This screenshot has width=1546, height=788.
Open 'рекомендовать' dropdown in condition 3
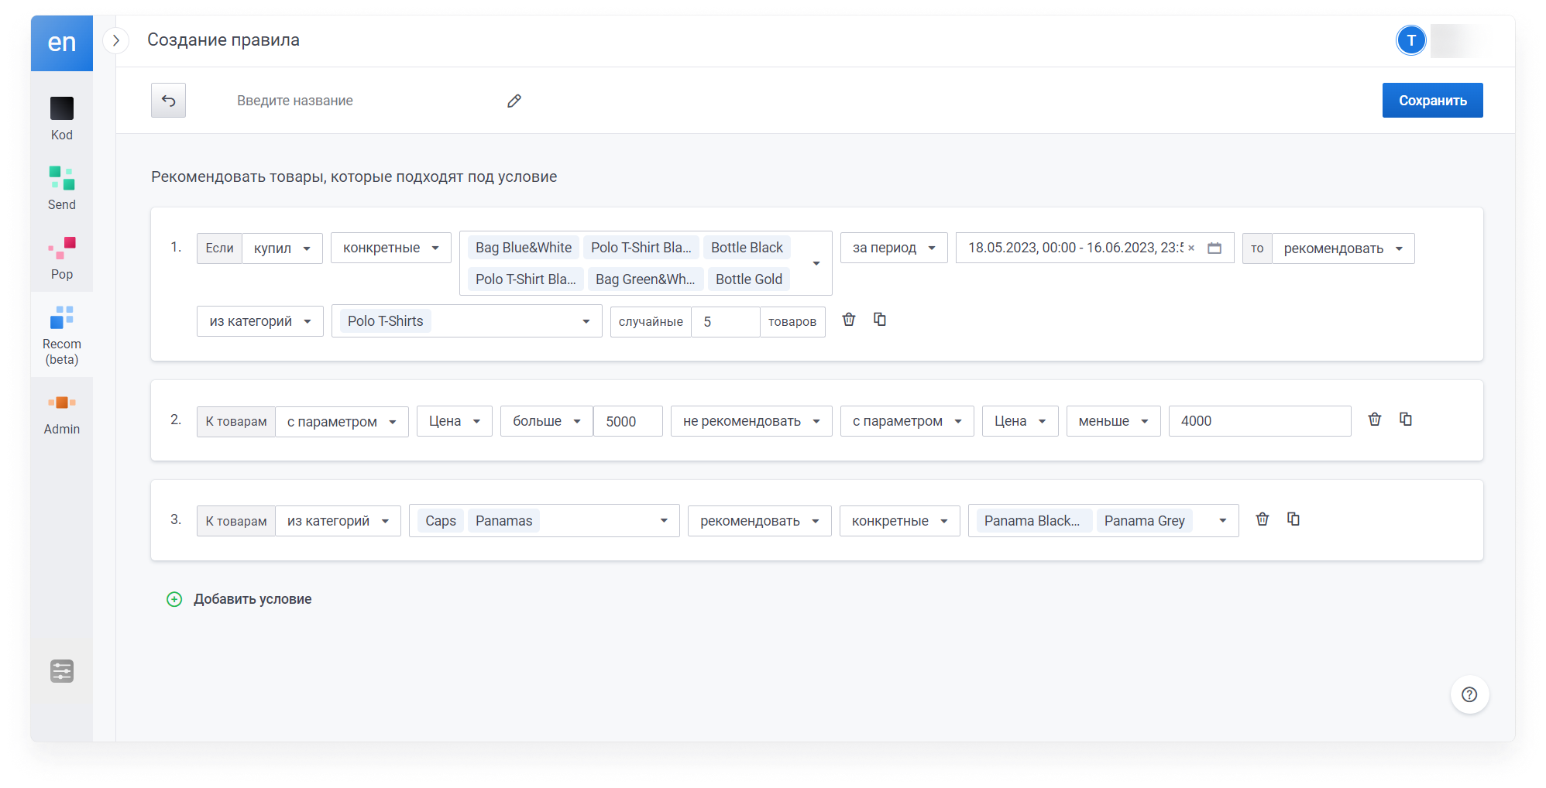tap(759, 521)
